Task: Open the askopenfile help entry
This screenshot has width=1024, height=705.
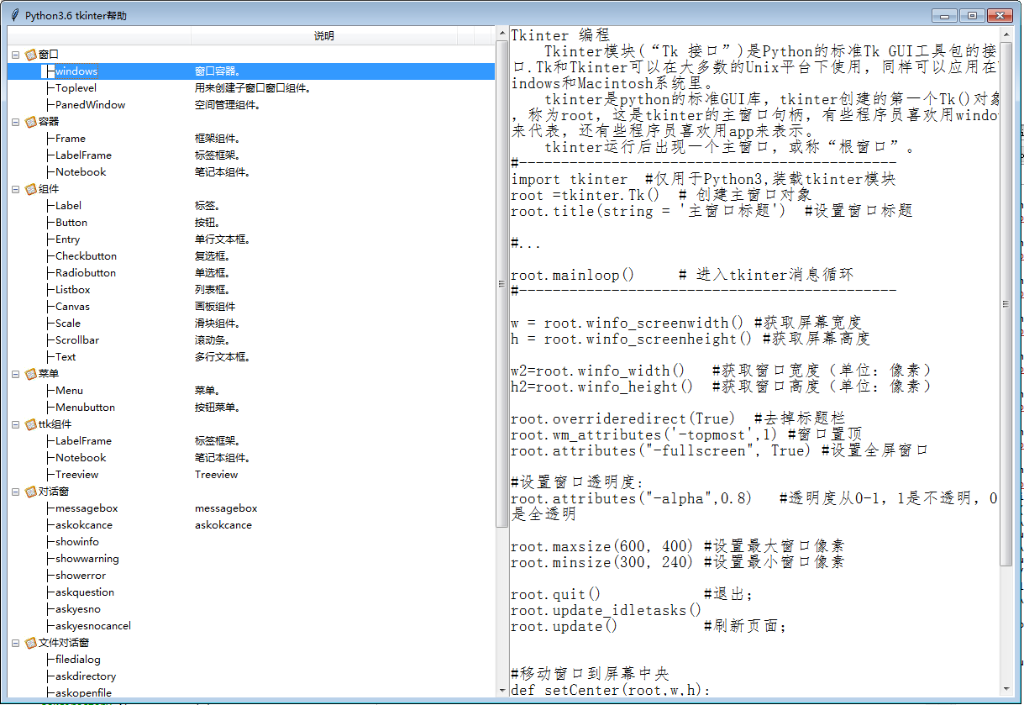Action: [x=81, y=692]
